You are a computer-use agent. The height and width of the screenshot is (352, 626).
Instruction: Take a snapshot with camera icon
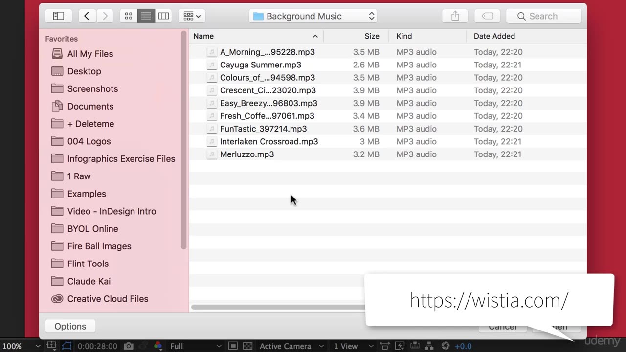[129, 346]
